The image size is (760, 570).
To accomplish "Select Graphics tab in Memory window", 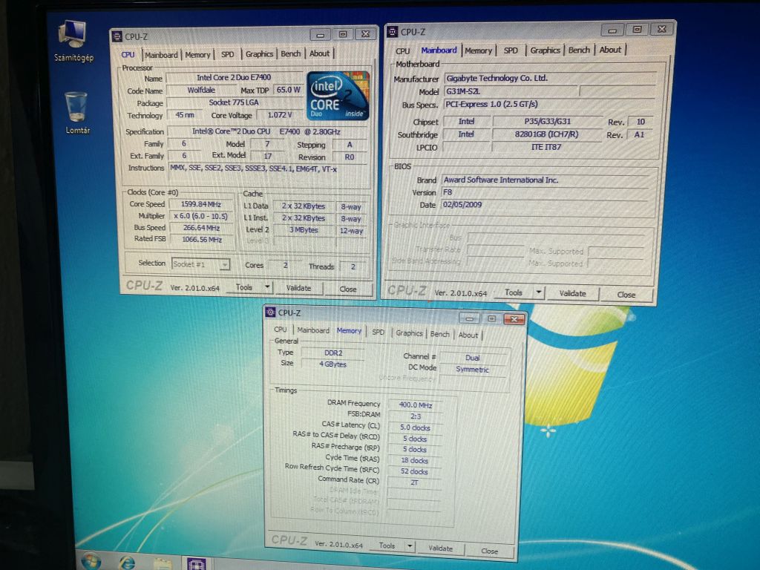I will (x=409, y=333).
